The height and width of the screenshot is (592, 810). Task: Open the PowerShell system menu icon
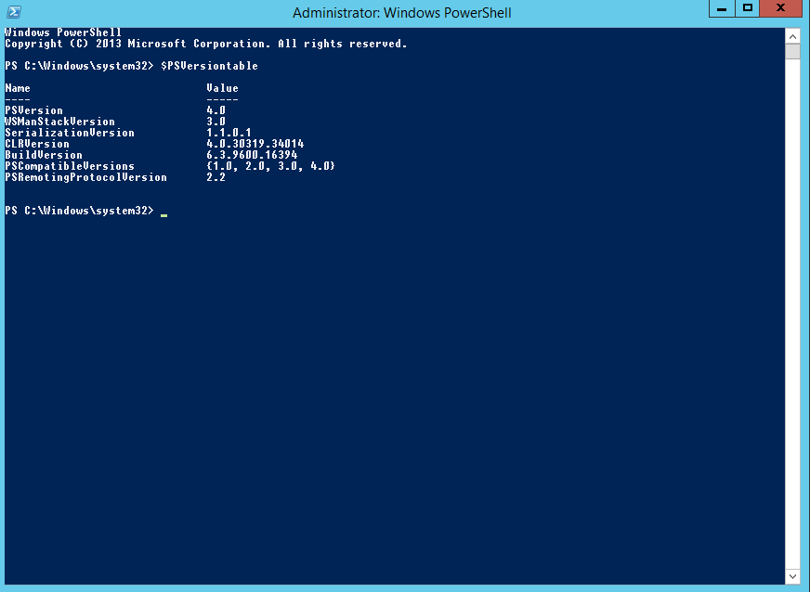point(13,12)
